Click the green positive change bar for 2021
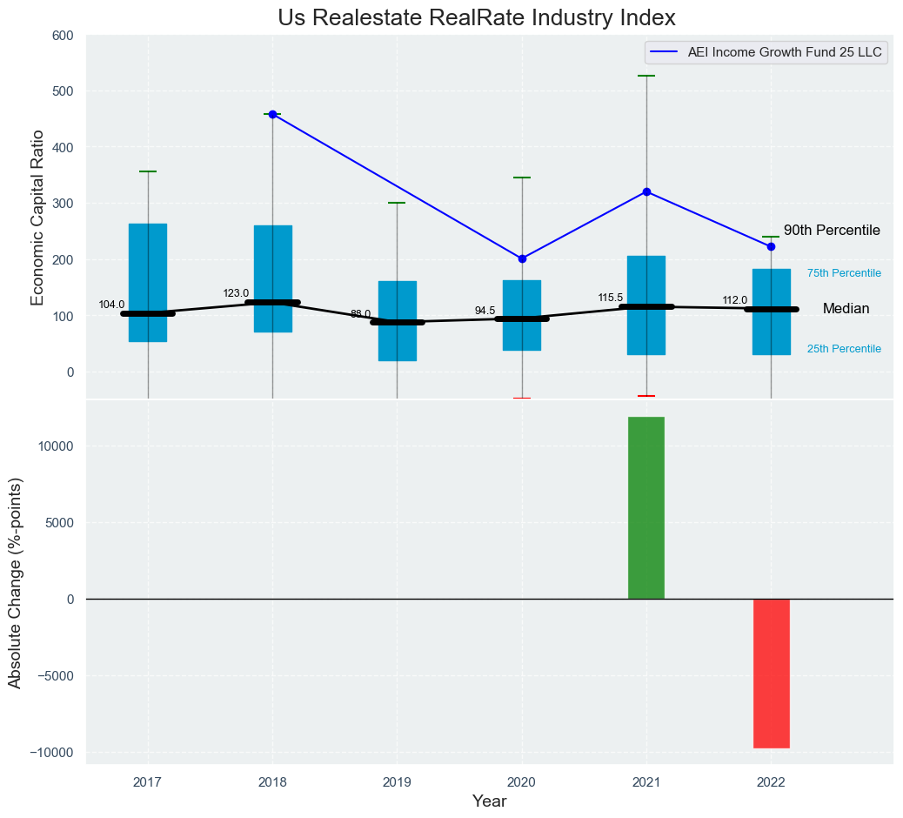The width and height of the screenshot is (903, 818). pos(646,507)
